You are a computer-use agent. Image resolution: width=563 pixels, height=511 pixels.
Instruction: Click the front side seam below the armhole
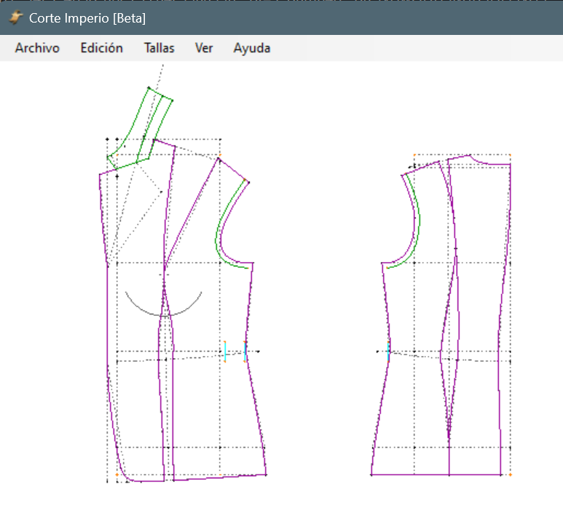click(251, 298)
